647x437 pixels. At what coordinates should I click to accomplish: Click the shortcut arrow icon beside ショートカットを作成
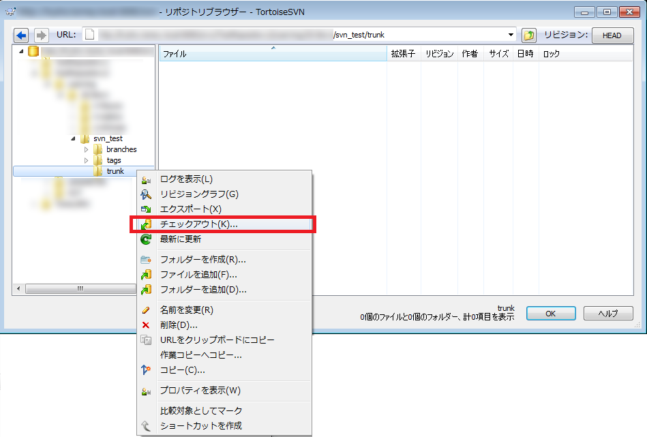[x=146, y=426]
